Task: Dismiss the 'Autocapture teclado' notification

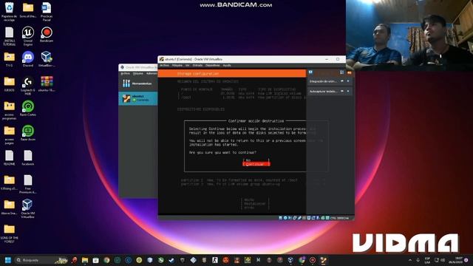Action: [348, 91]
